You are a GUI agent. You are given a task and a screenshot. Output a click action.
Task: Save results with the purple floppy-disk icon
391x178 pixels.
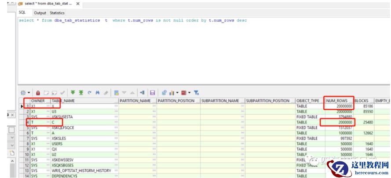(152, 93)
